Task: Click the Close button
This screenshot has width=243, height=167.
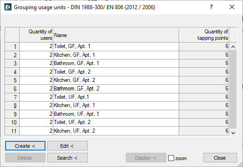Action: pos(220,158)
